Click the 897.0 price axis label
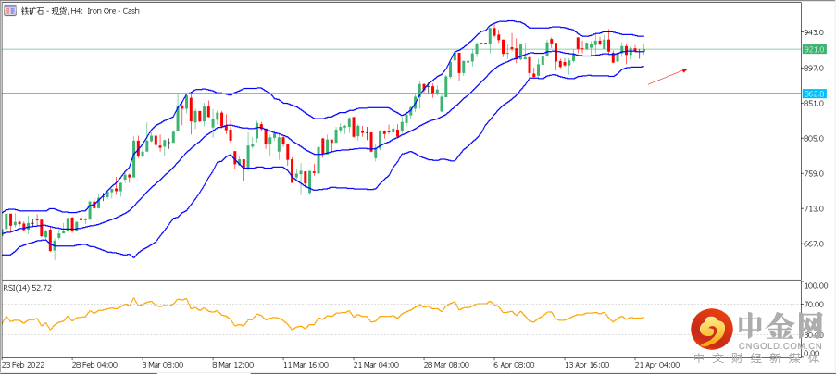The width and height of the screenshot is (836, 375). coord(814,68)
